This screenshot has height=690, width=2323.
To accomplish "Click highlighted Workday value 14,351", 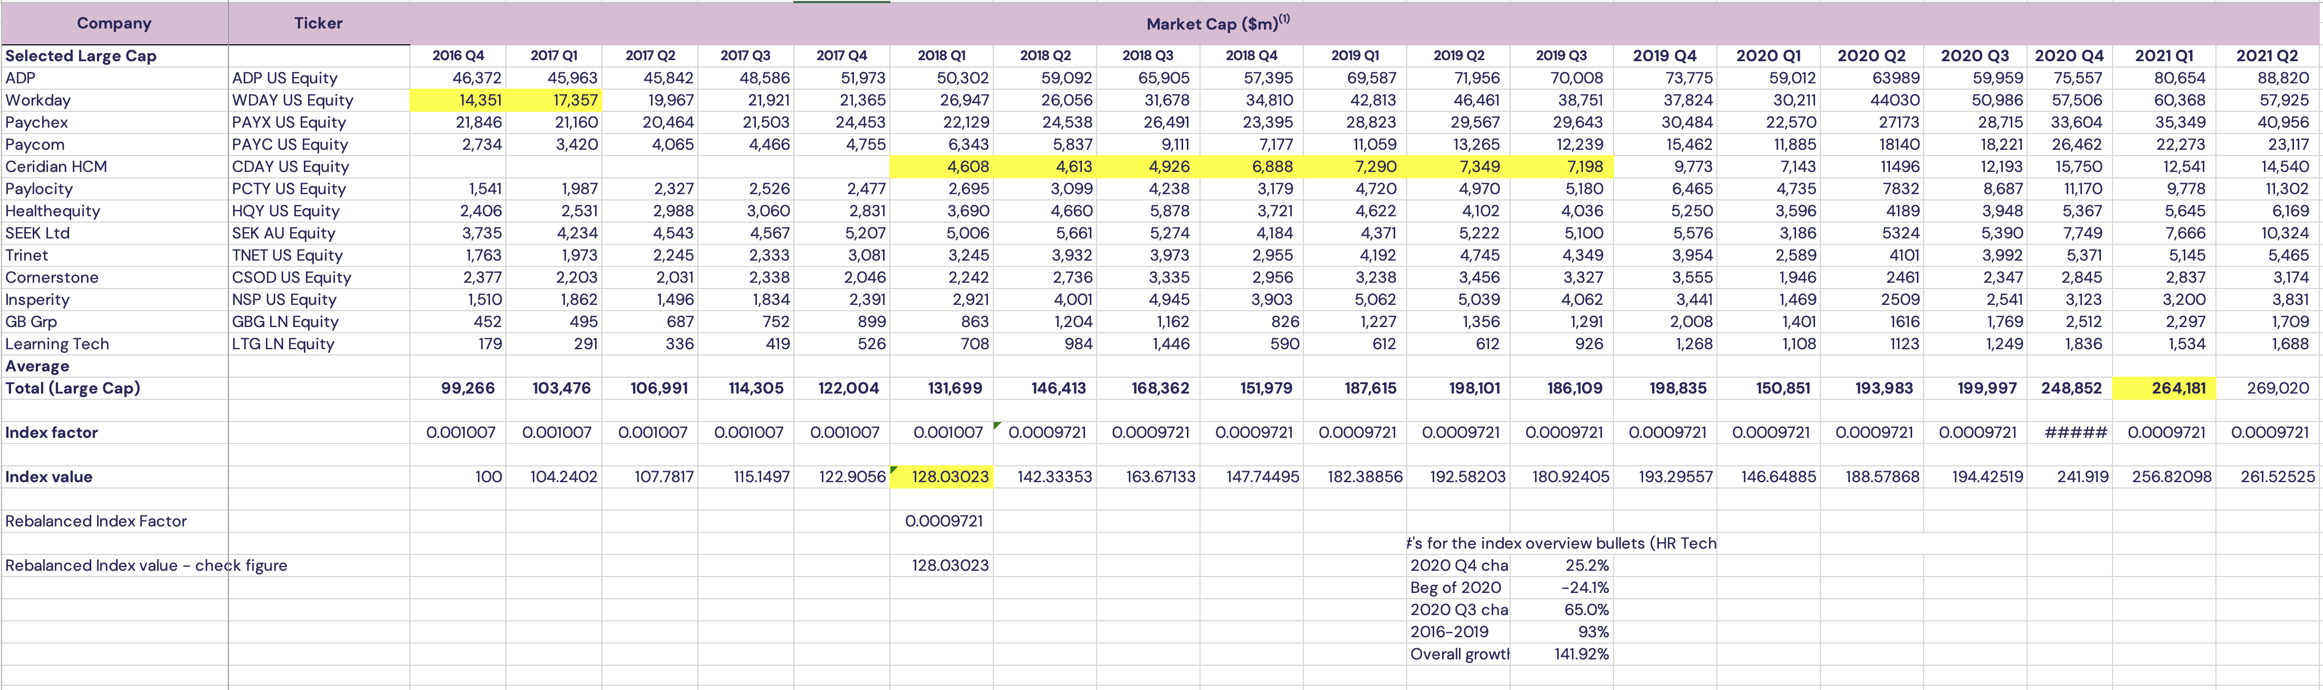I will tap(458, 100).
